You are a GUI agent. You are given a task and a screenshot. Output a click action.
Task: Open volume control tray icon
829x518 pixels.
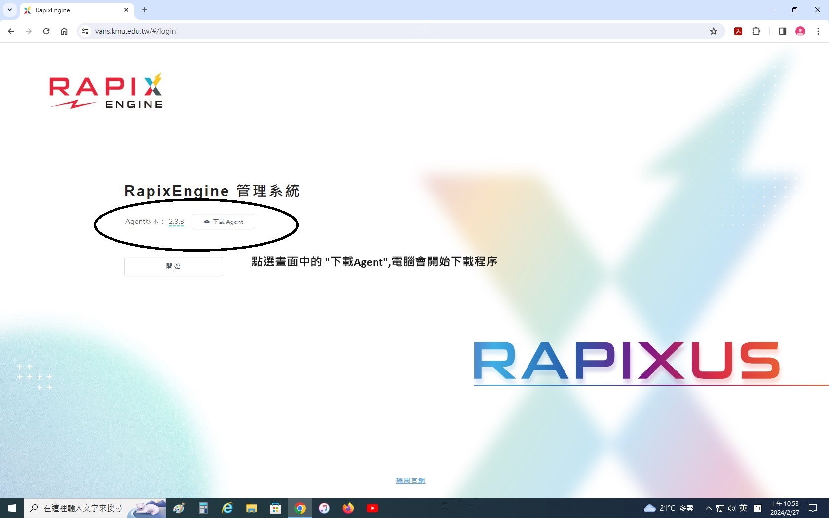[x=732, y=508]
